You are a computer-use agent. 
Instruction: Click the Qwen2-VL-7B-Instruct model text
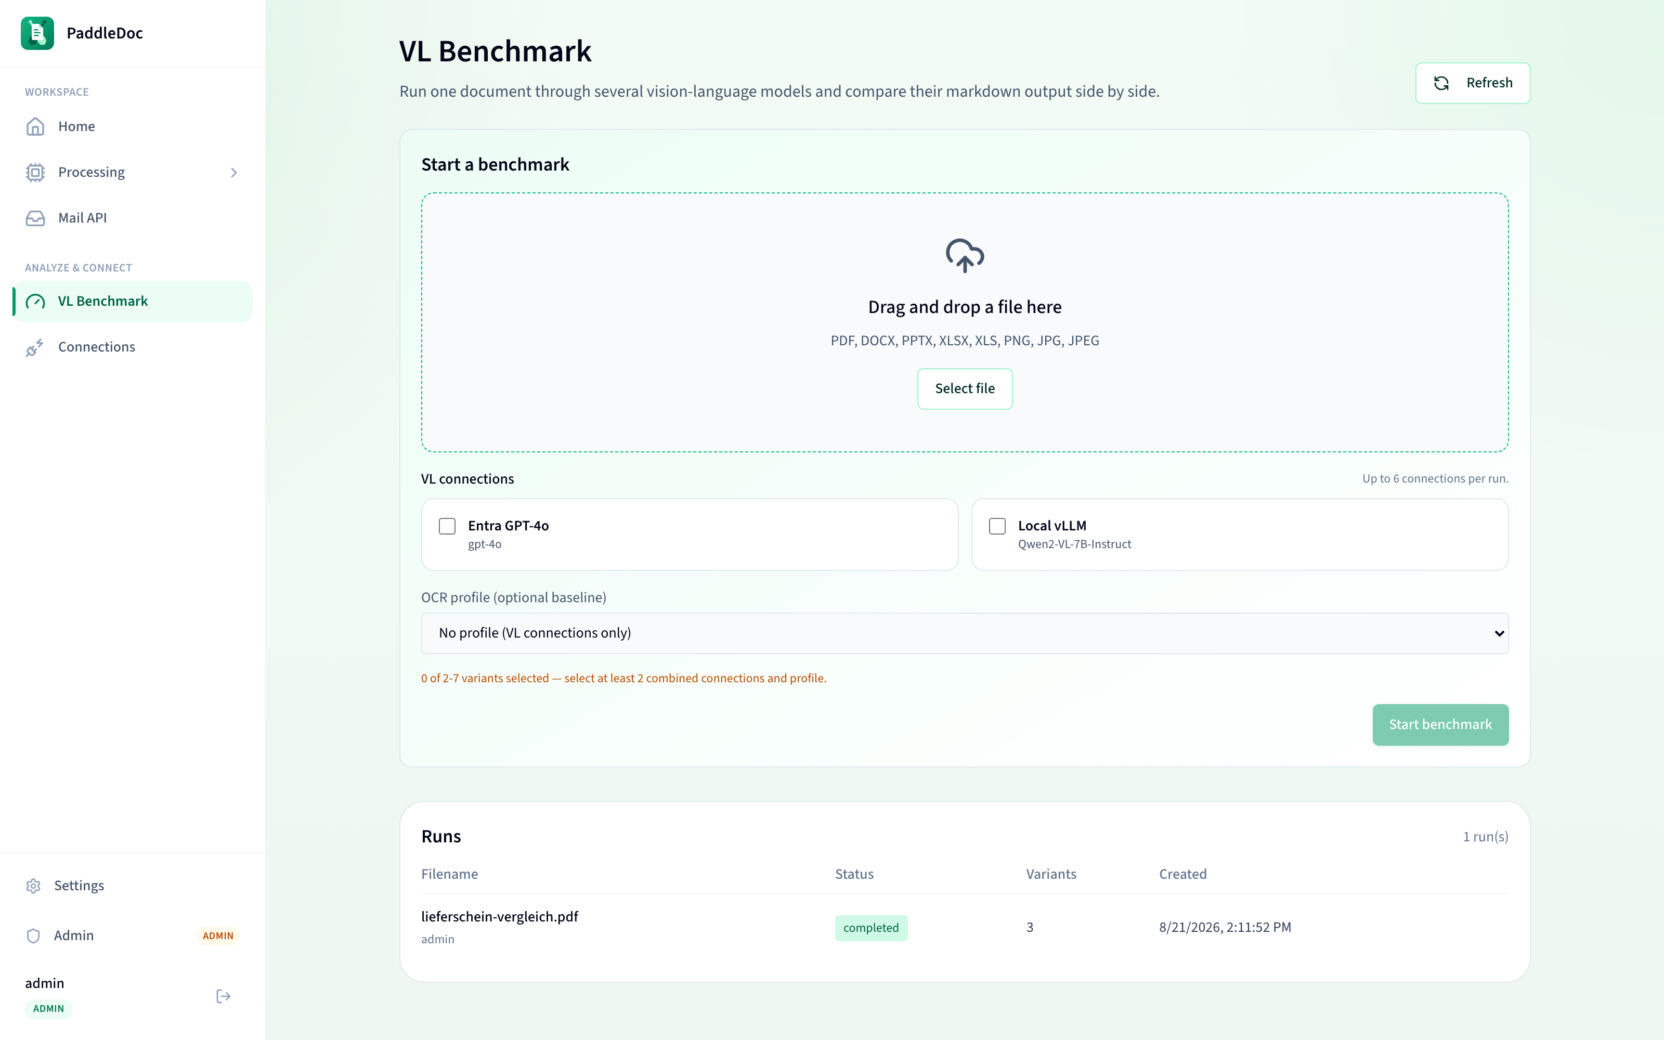pyautogui.click(x=1074, y=545)
